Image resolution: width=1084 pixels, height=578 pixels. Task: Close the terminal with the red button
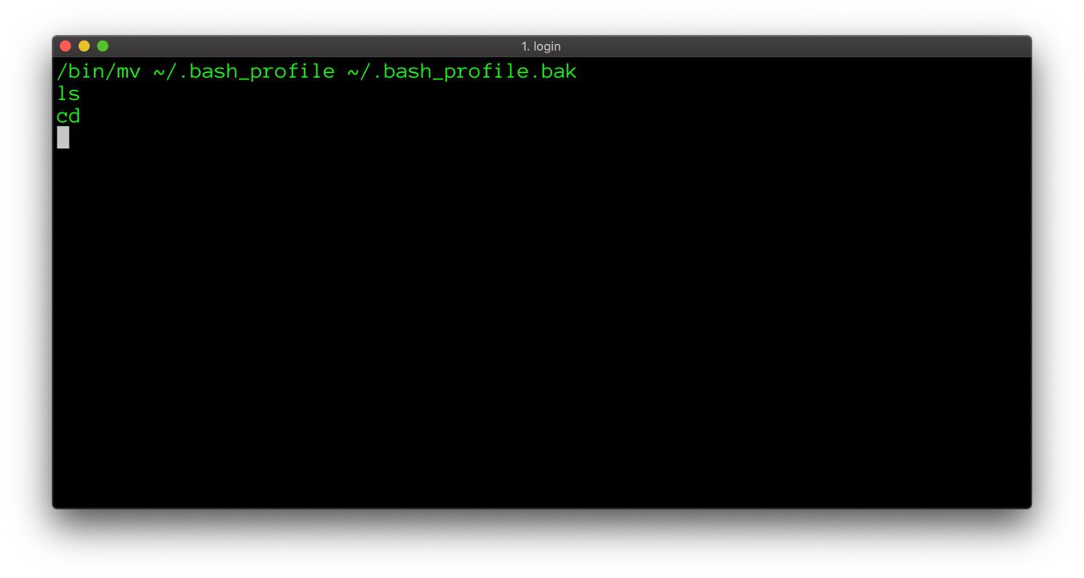(x=65, y=46)
